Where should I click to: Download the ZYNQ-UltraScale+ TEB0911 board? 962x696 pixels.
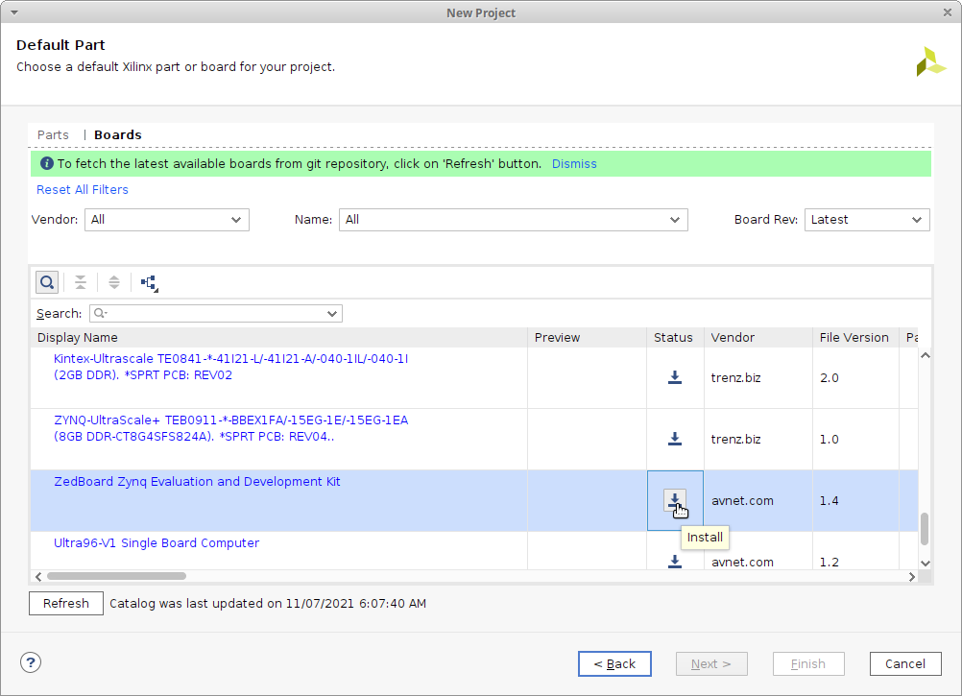[x=675, y=439]
